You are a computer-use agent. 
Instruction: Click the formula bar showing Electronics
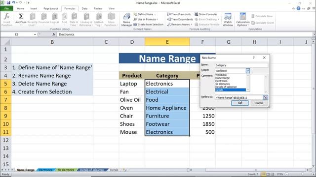184,34
